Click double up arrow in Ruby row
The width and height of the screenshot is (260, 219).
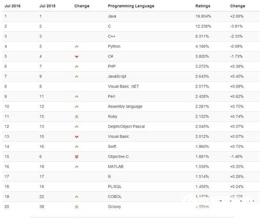(76, 117)
